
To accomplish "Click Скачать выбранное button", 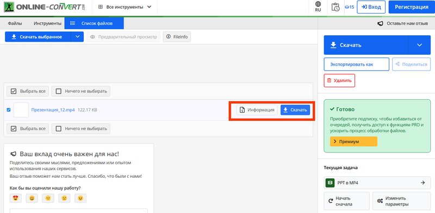I will click(38, 37).
